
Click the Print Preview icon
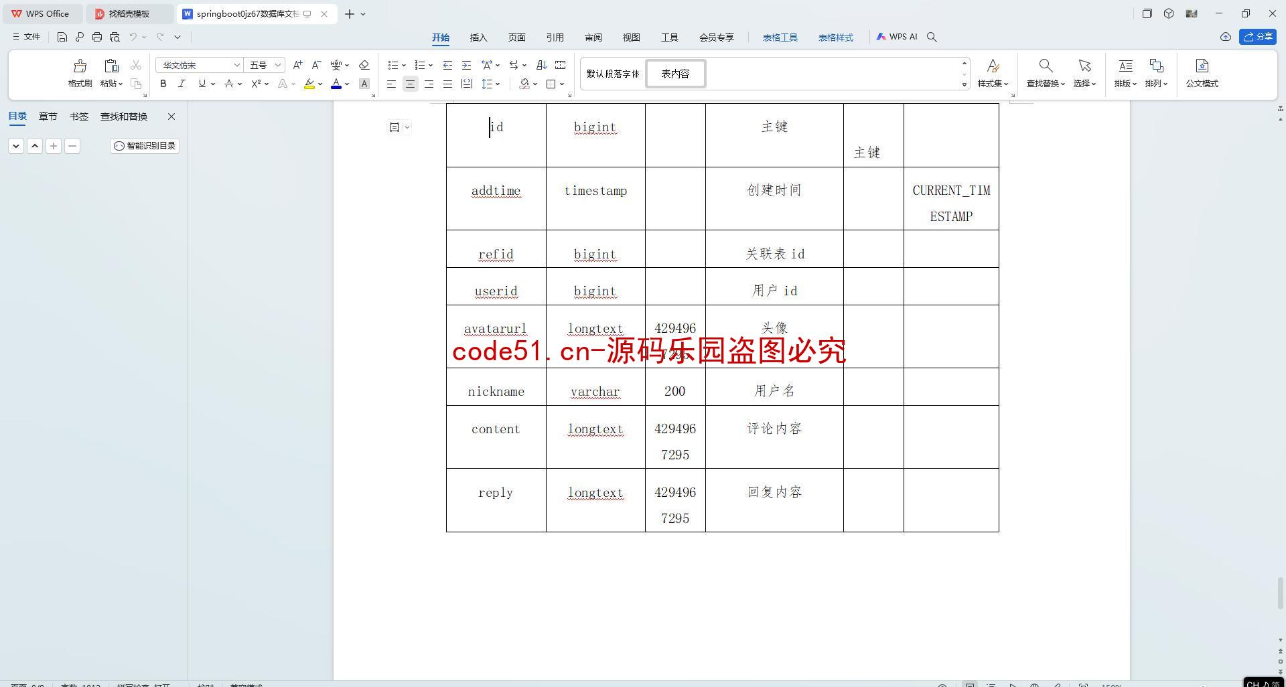tap(115, 37)
